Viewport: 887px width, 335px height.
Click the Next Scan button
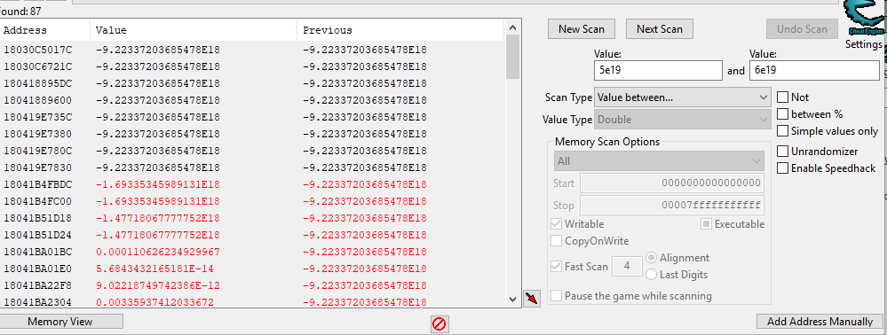(x=660, y=29)
